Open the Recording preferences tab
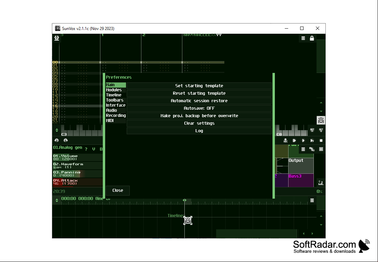This screenshot has width=378, height=262. click(x=116, y=115)
